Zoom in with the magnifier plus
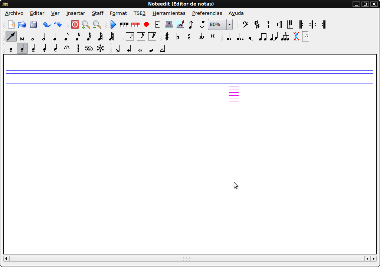Viewport: 380px width, 267px height. (86, 24)
